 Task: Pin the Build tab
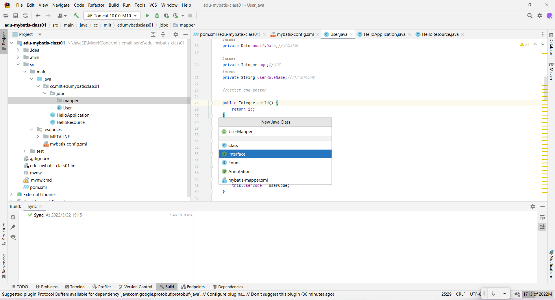(13, 227)
